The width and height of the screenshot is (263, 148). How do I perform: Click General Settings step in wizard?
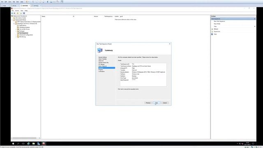tap(102, 57)
